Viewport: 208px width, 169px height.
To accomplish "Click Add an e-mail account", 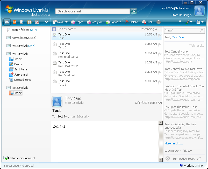I will point(19,158).
